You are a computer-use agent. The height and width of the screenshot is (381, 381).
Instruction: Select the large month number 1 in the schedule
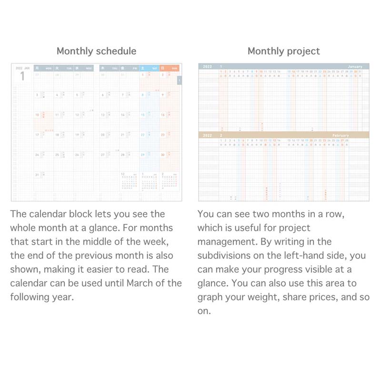pyautogui.click(x=22, y=76)
